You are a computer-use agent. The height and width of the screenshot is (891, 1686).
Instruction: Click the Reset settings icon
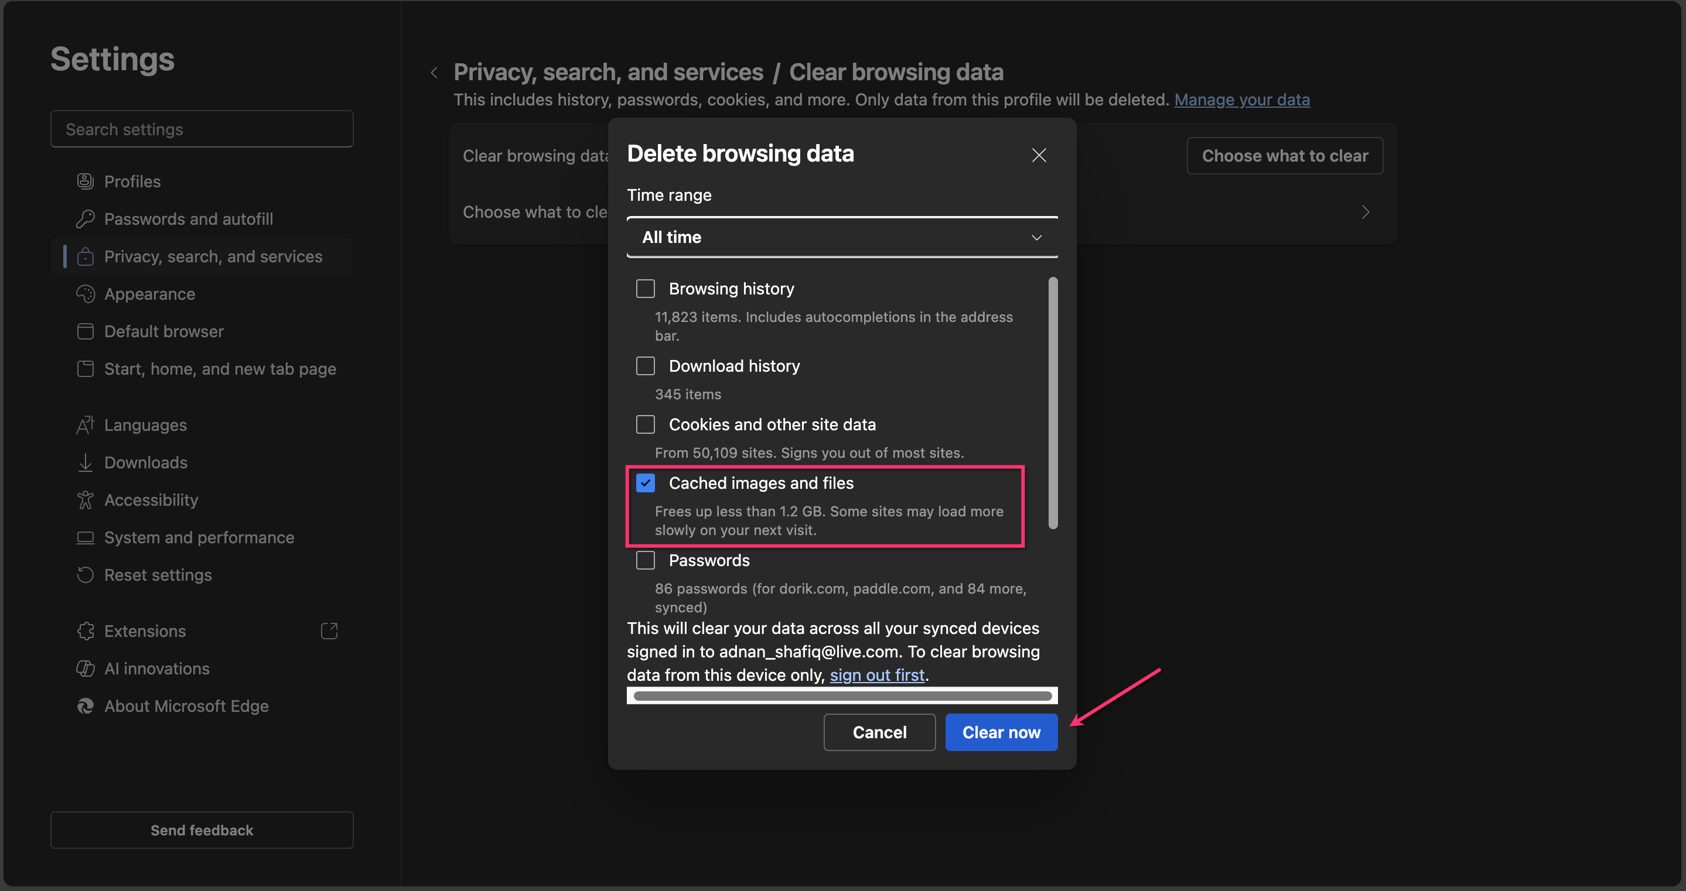[85, 575]
